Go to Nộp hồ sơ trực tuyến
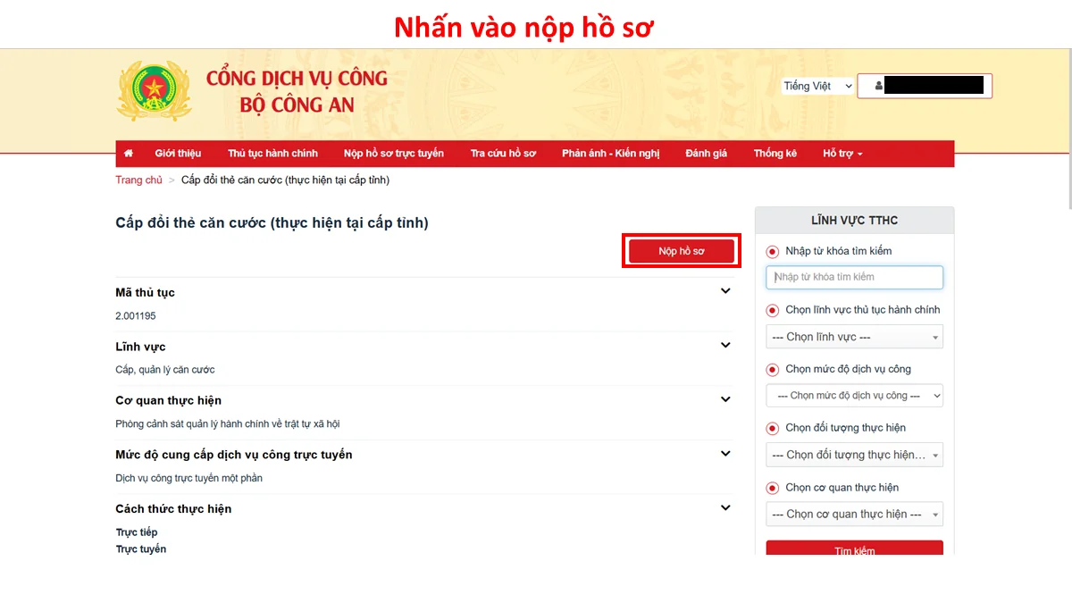This screenshot has width=1072, height=603. pos(394,154)
